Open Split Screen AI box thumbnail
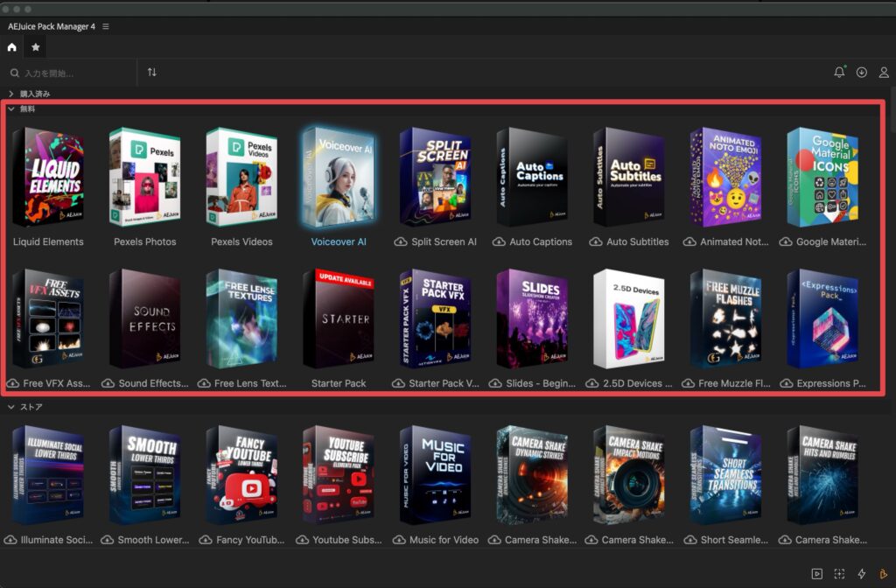The height and width of the screenshot is (588, 896). pyautogui.click(x=436, y=177)
